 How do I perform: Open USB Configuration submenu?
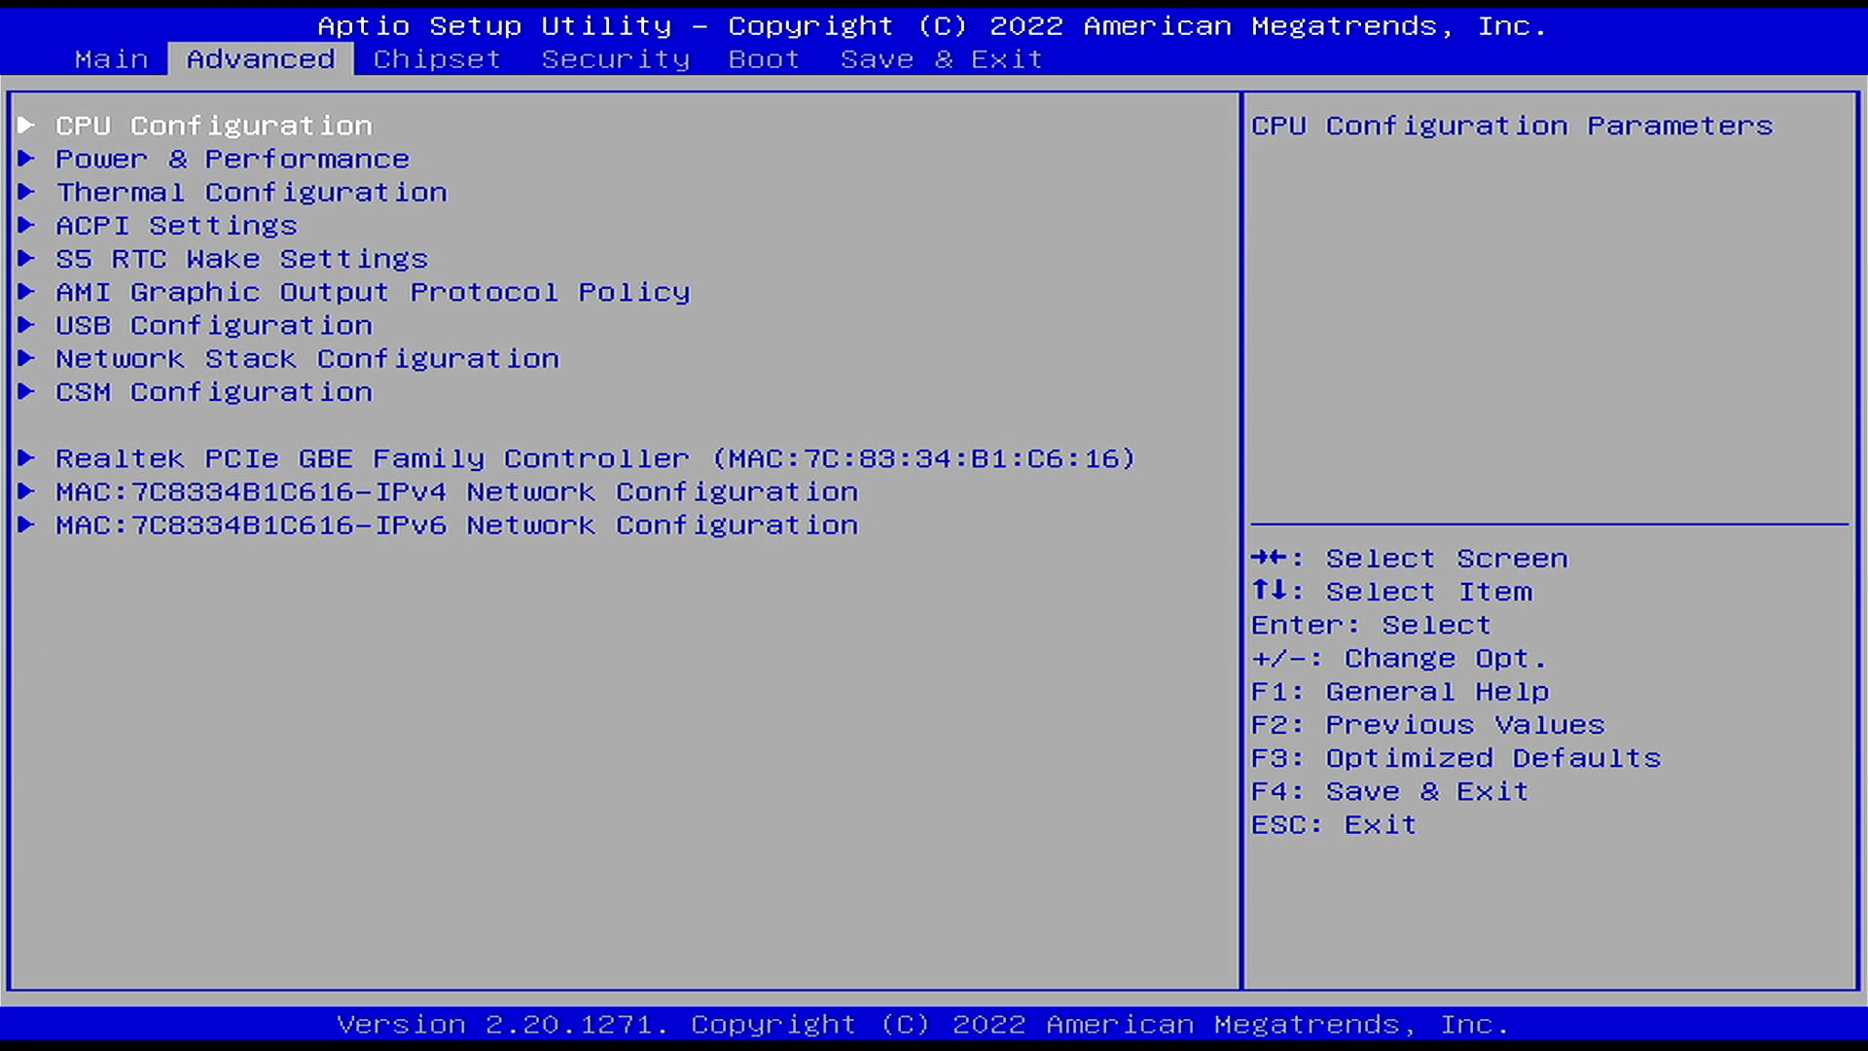(x=213, y=325)
